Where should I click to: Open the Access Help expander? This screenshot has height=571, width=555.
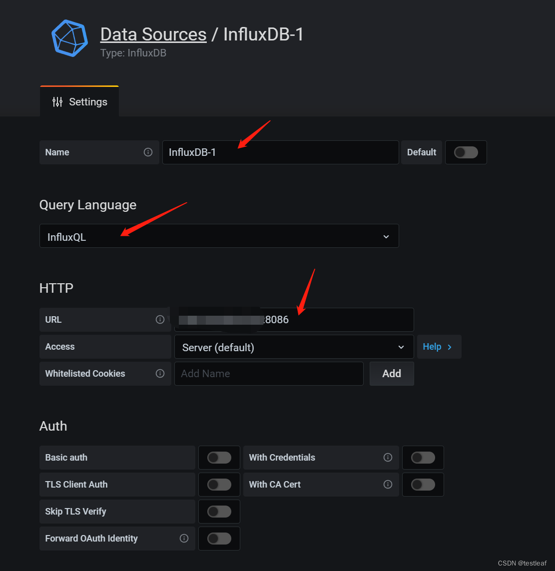click(x=439, y=347)
